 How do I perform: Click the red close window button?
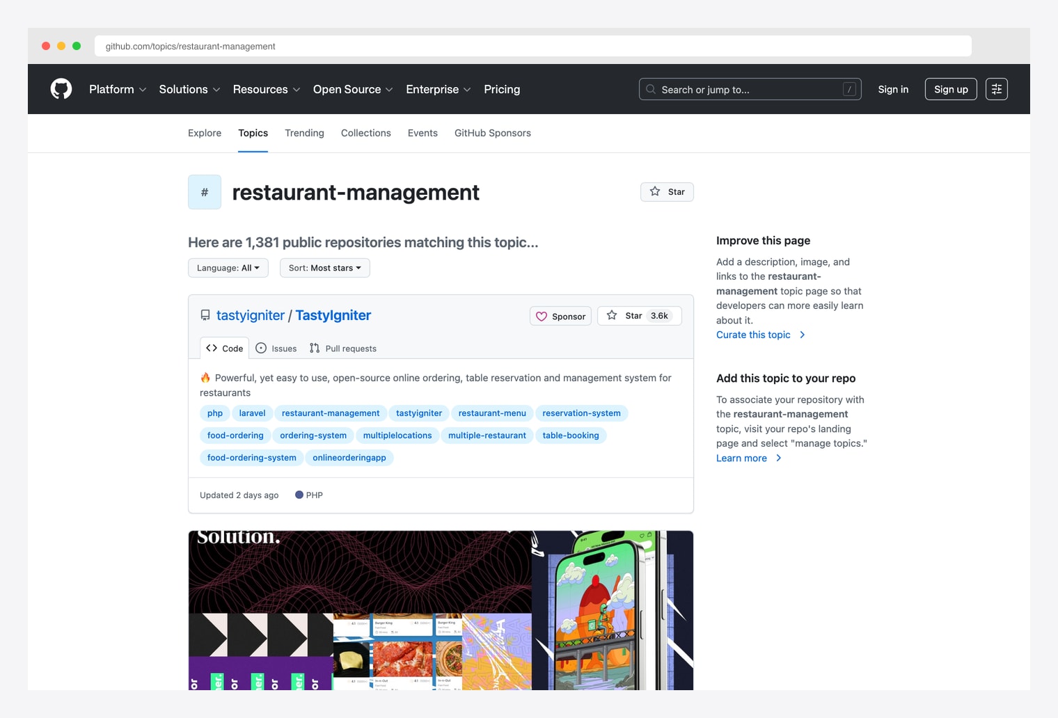tap(46, 46)
